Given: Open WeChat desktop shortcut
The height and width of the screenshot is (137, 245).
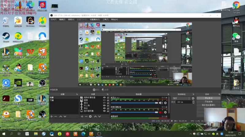Looking at the screenshot, I should click(236, 37).
